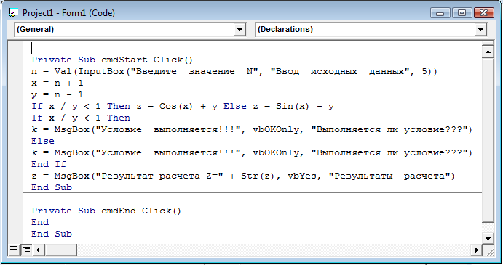Screen dimensions: 503x265
Task: Click the standalone 'Else' keyword line
Action: (x=43, y=141)
